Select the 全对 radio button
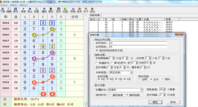This screenshot has width=198, height=107. 151,79
